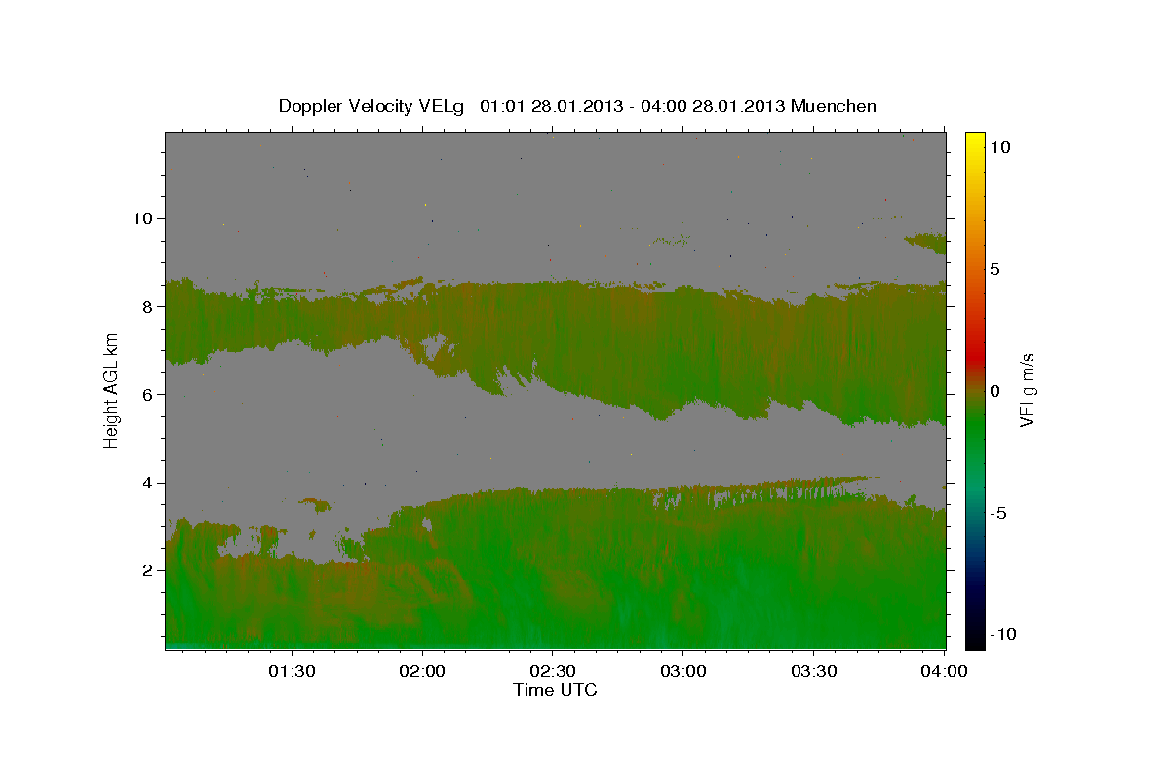This screenshot has height=780, width=1170.
Task: Click the 'Time UTC' axis label
Action: (x=555, y=690)
